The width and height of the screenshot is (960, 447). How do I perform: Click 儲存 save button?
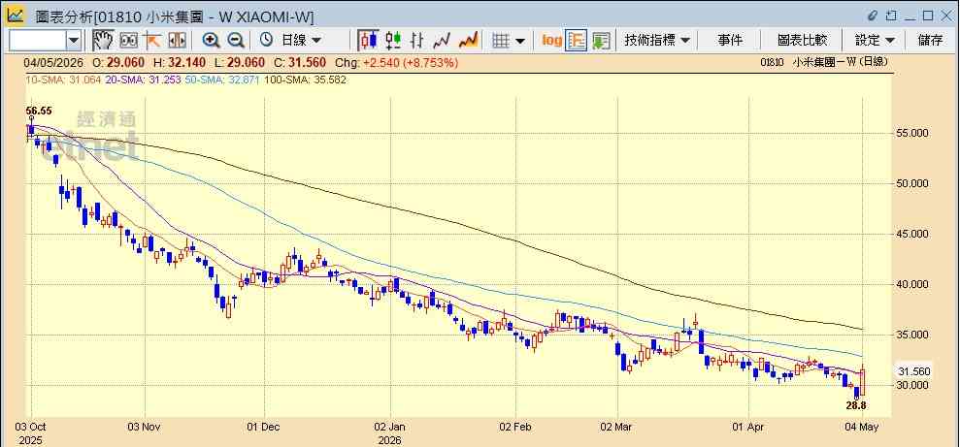point(930,41)
